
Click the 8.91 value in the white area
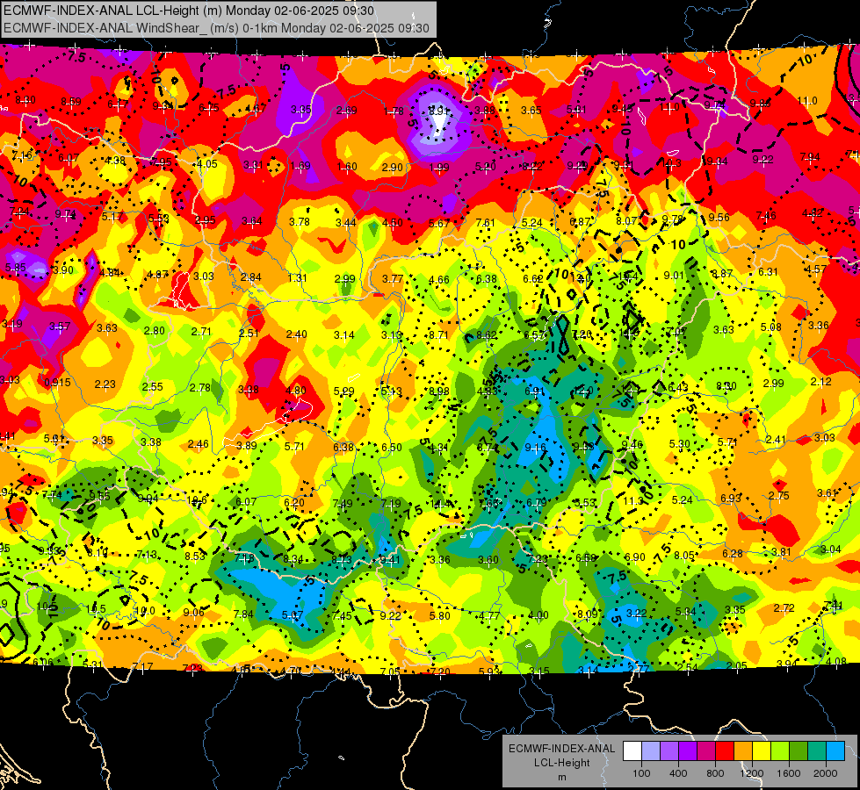[438, 111]
